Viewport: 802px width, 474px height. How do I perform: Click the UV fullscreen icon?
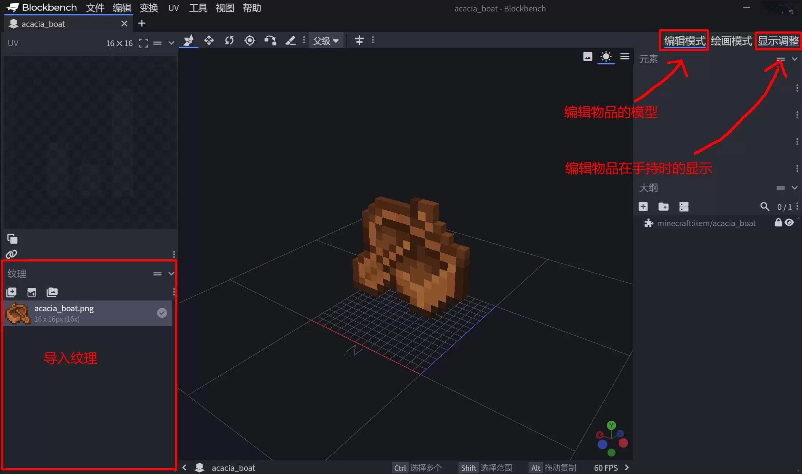[x=143, y=43]
